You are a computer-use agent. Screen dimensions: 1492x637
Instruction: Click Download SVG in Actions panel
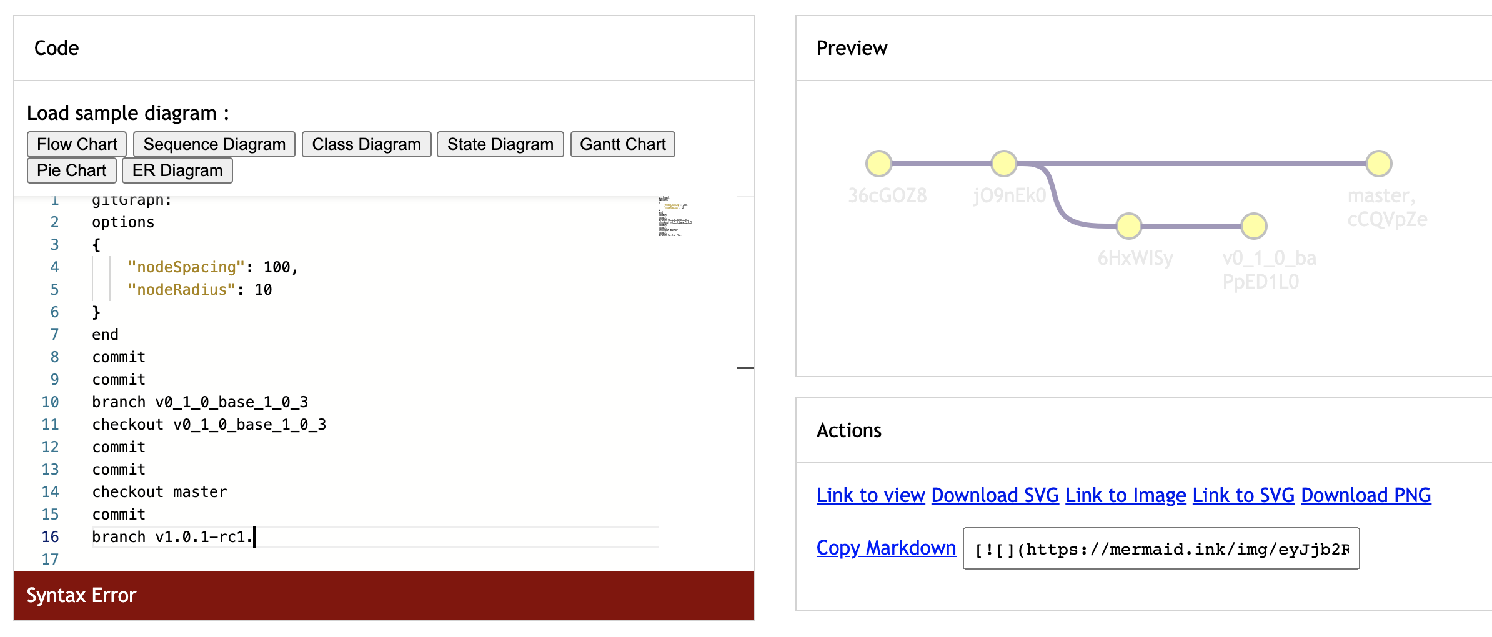click(x=994, y=495)
